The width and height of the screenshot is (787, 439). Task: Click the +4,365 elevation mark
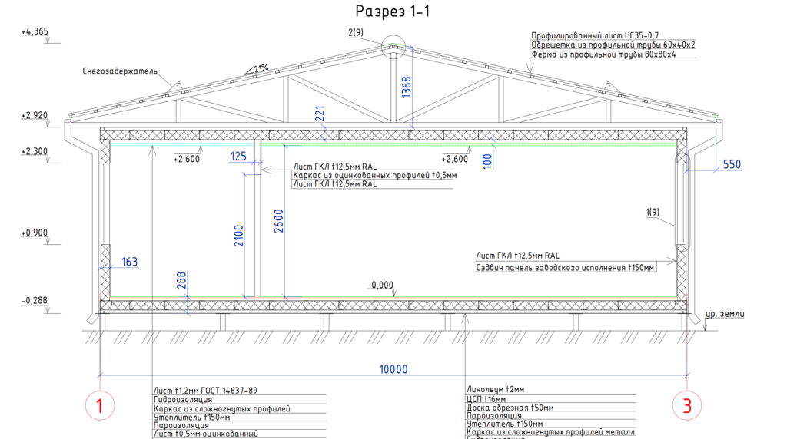coord(35,31)
